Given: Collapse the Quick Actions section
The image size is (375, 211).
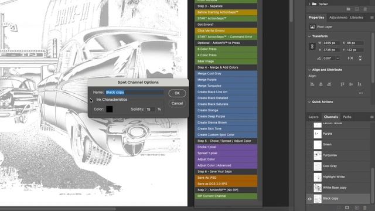Looking at the screenshot, I should [309, 102].
